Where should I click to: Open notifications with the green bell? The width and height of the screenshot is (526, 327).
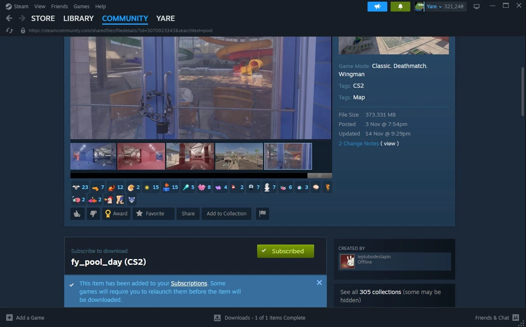[x=400, y=7]
